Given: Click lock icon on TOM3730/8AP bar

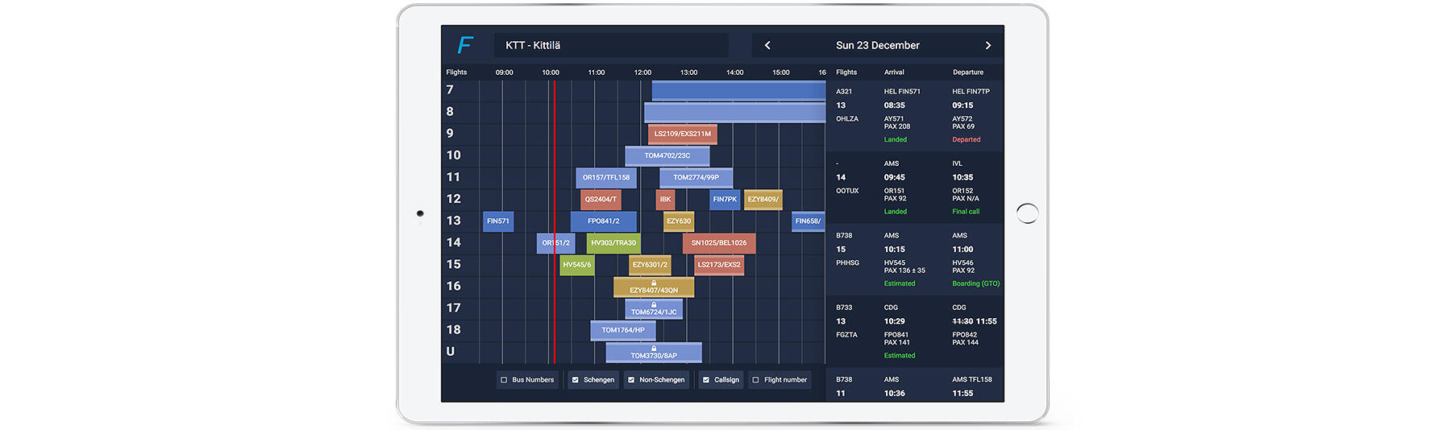Looking at the screenshot, I should [654, 348].
